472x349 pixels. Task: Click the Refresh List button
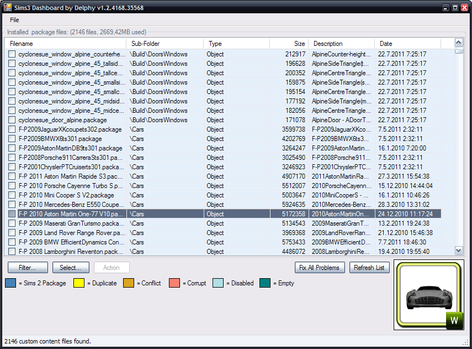click(x=369, y=268)
